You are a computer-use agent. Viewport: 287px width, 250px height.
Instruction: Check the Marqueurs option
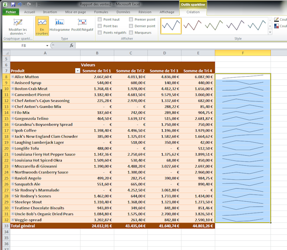131,33
